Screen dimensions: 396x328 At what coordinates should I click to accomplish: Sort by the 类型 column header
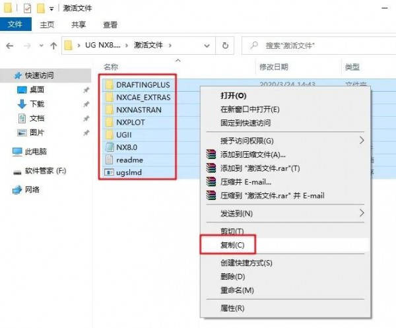coord(352,67)
